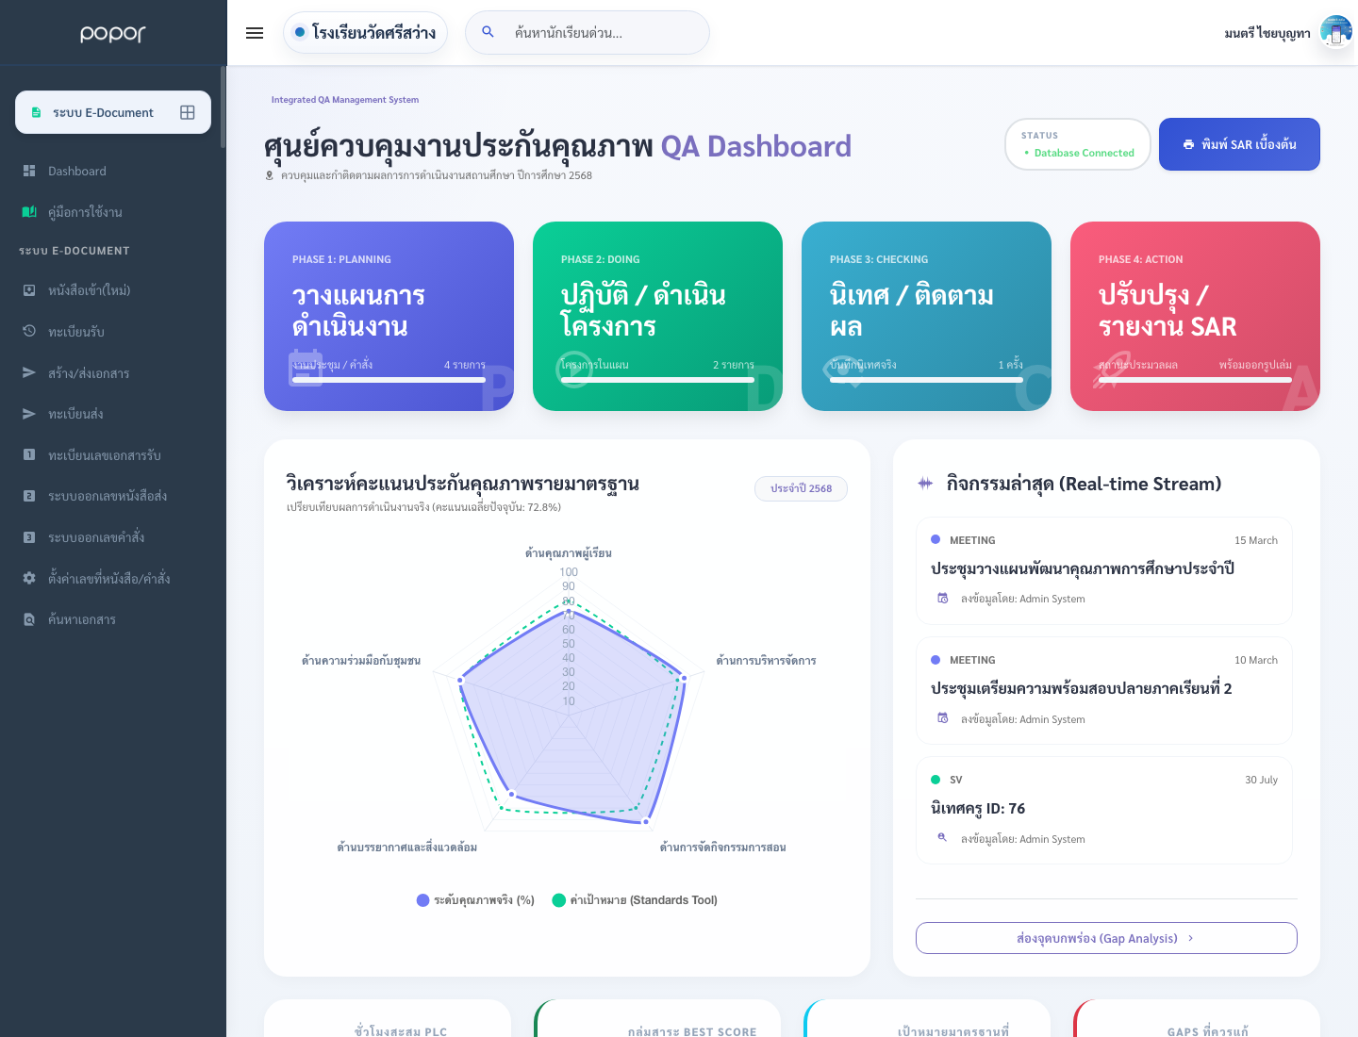Click ชั่วโมงสะสม PLC card
The width and height of the screenshot is (1358, 1037).
pyautogui.click(x=388, y=1018)
